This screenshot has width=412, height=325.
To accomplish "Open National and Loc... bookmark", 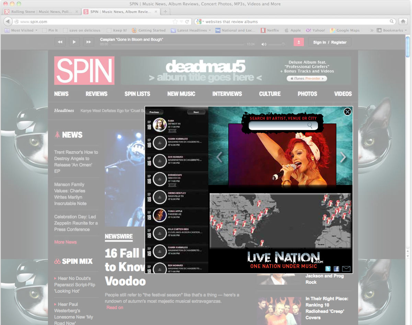I will (x=235, y=30).
